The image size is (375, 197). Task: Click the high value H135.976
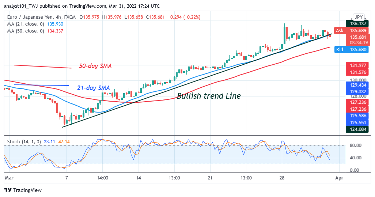112,17
